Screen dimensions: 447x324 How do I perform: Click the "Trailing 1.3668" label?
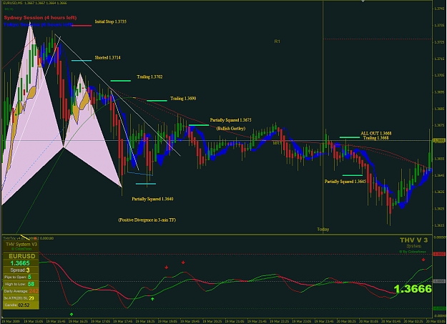point(376,138)
